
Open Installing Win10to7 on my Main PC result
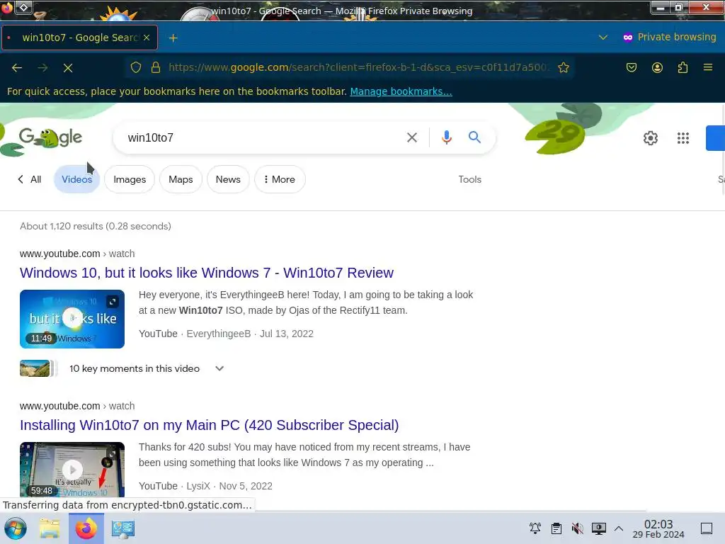(210, 425)
